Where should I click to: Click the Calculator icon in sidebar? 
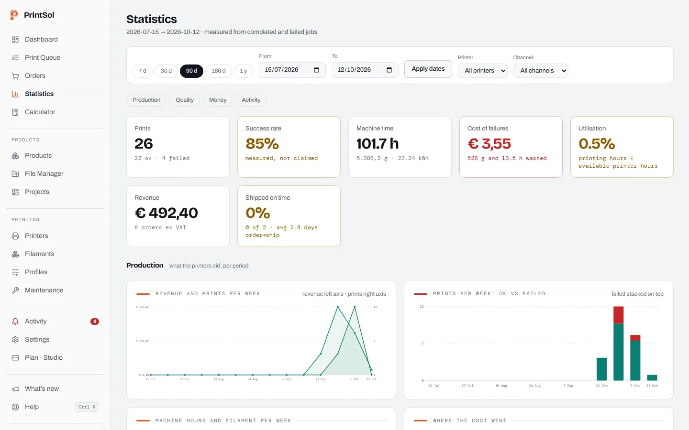15,112
